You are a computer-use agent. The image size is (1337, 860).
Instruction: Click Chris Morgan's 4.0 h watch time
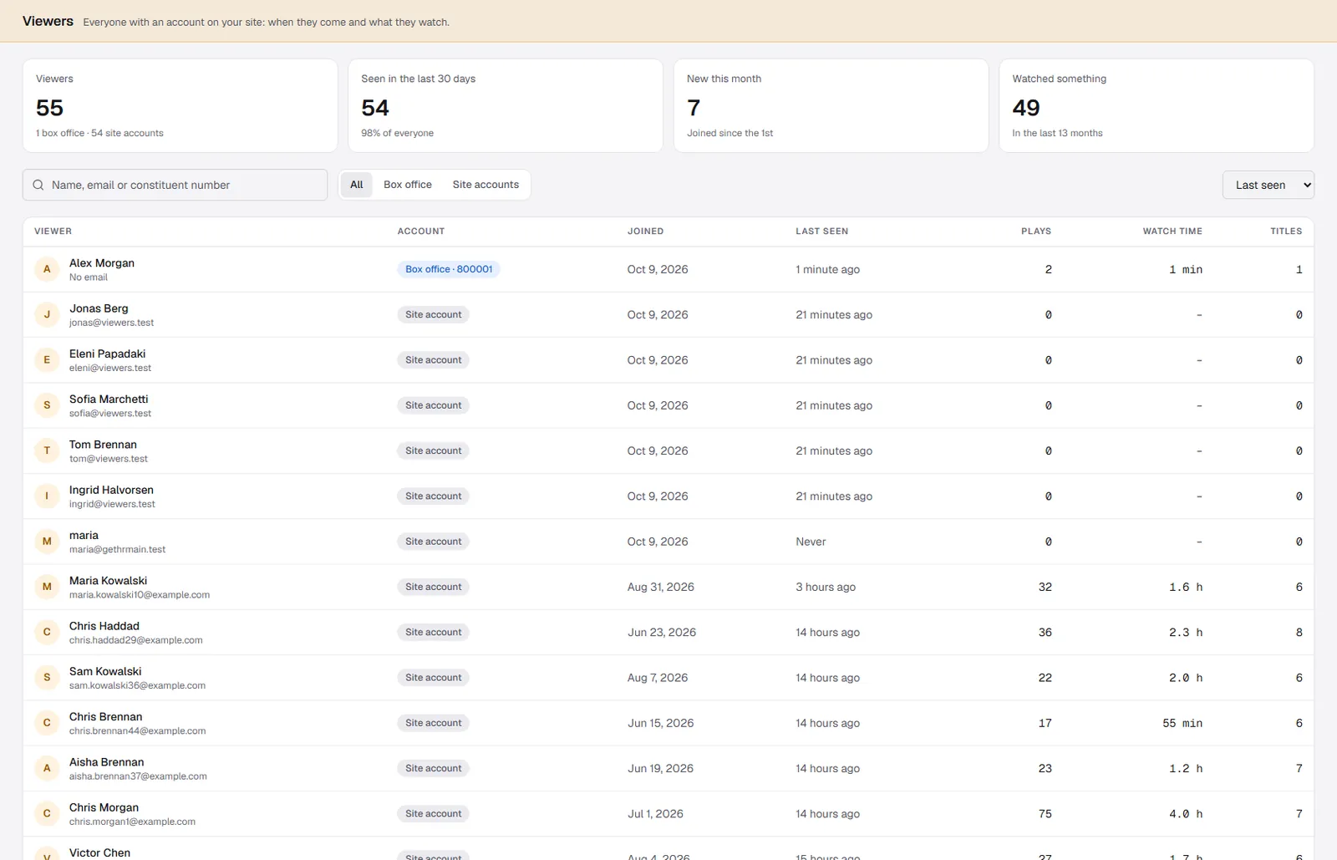tap(1186, 813)
